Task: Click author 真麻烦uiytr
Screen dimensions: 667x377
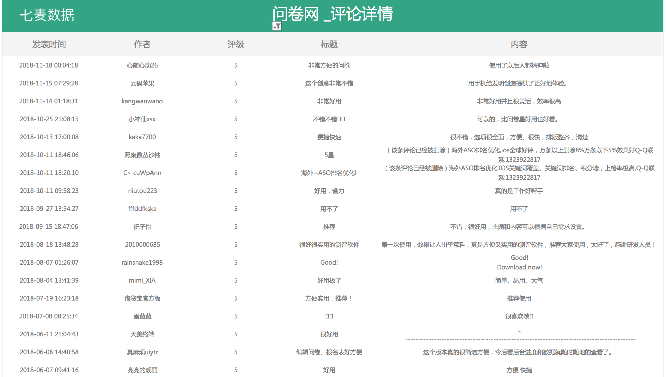Action: 142,352
